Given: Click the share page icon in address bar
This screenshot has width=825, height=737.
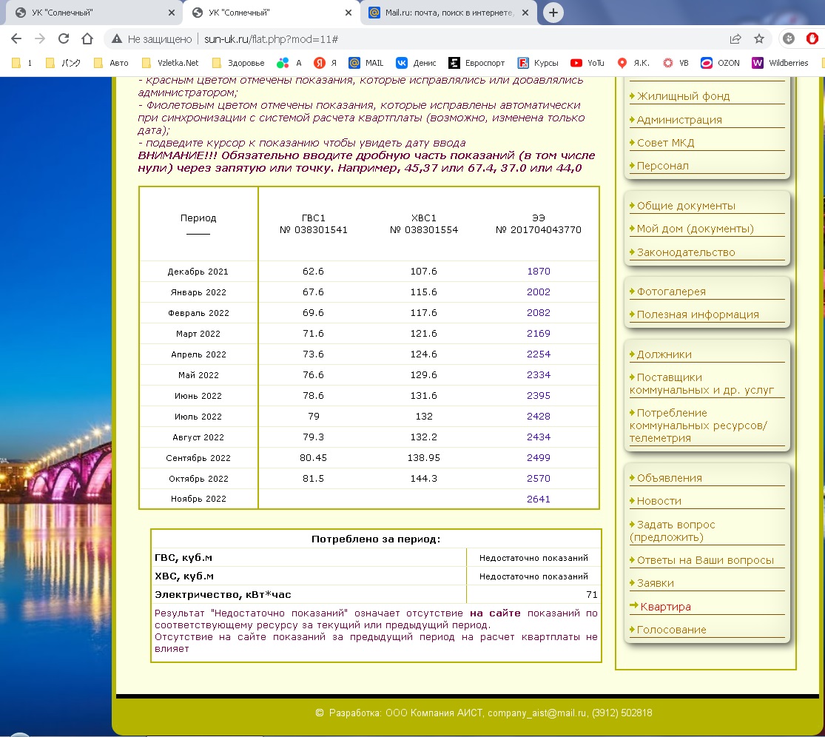Looking at the screenshot, I should (x=735, y=38).
